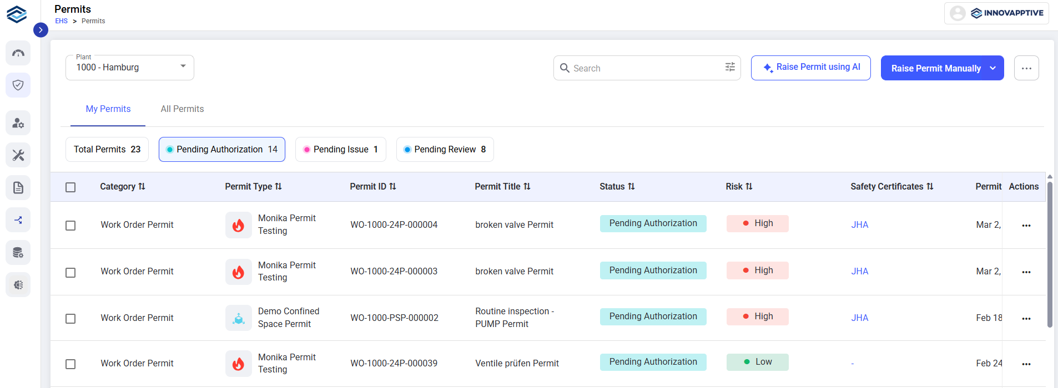Screen dimensions: 1058x388
Task: Open the document sidebar icon
Action: pos(18,188)
